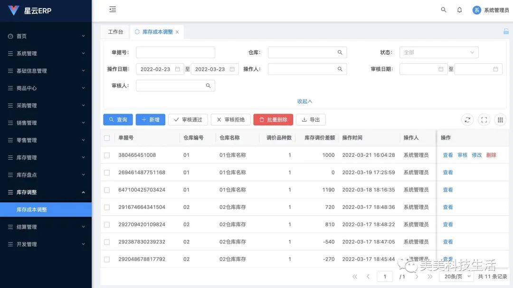Click the 审核拒绝 button
Screen dimensions: 513x288
point(231,120)
